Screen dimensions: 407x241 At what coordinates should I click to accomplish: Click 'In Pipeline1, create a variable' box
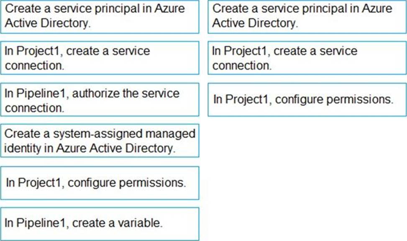(100, 223)
